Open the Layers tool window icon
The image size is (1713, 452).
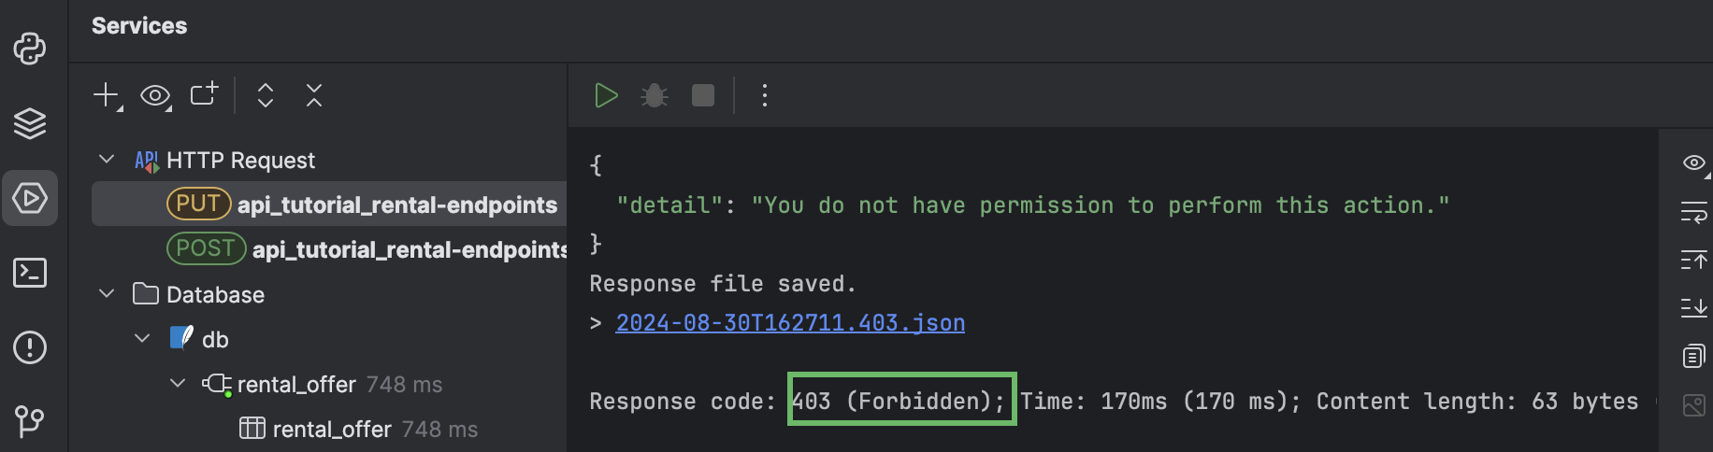[30, 123]
